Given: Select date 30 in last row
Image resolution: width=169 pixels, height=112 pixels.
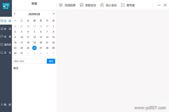Looking at the screenshot, I should tap(15, 53).
